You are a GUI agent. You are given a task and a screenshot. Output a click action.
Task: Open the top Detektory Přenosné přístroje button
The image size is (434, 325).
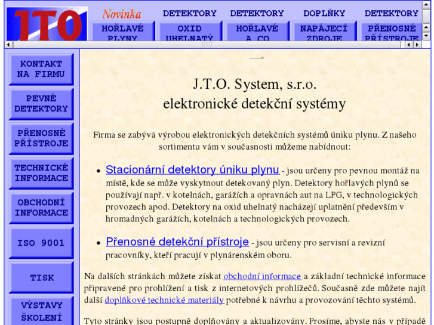(x=391, y=32)
